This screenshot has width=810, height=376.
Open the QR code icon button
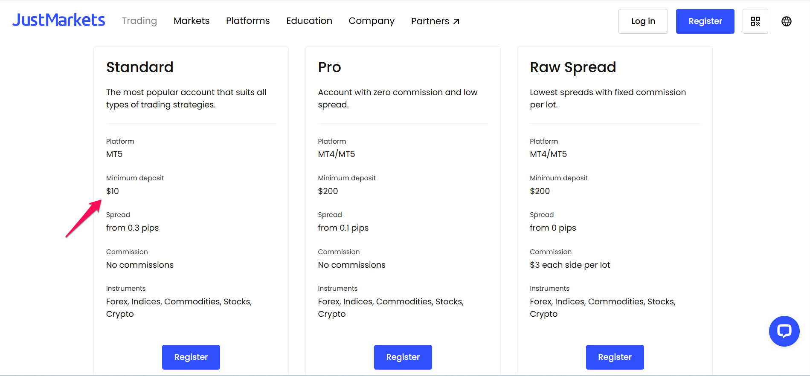point(755,21)
